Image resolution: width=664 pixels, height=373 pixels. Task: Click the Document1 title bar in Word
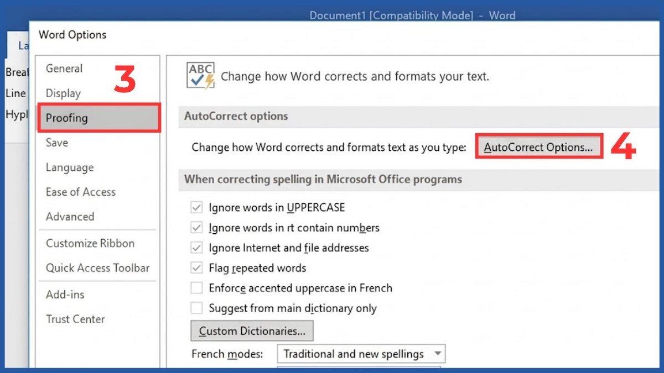[412, 15]
